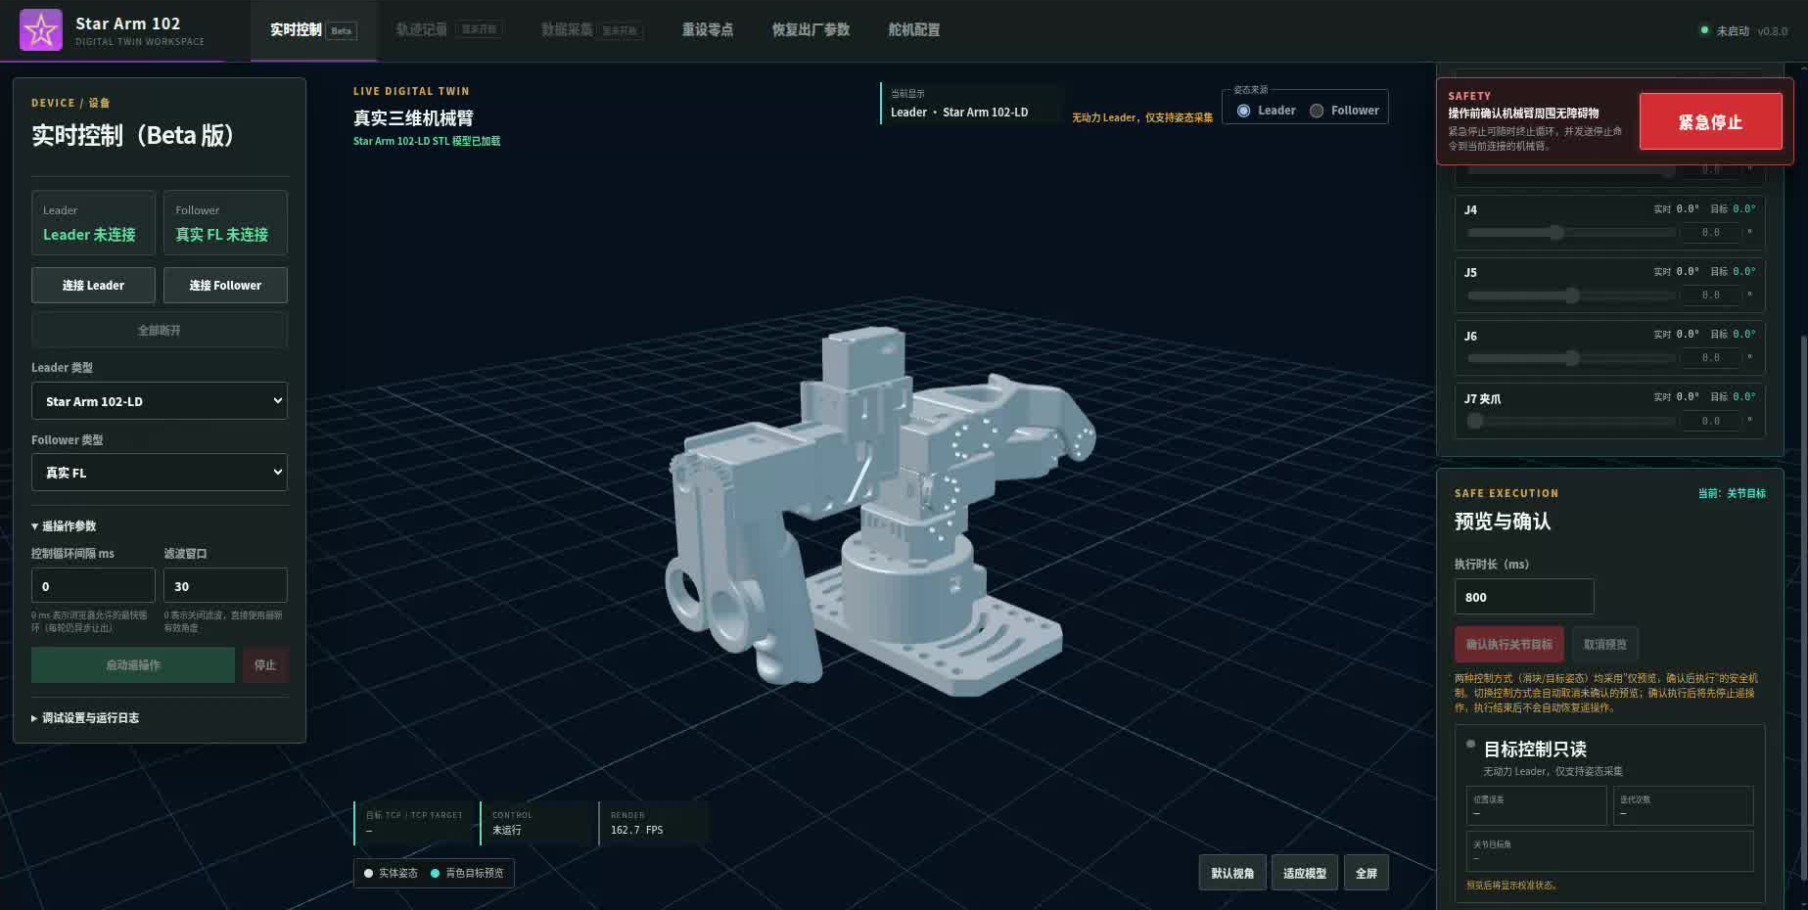The width and height of the screenshot is (1808, 910).
Task: Click the green 未启动 status dot
Action: [1704, 30]
